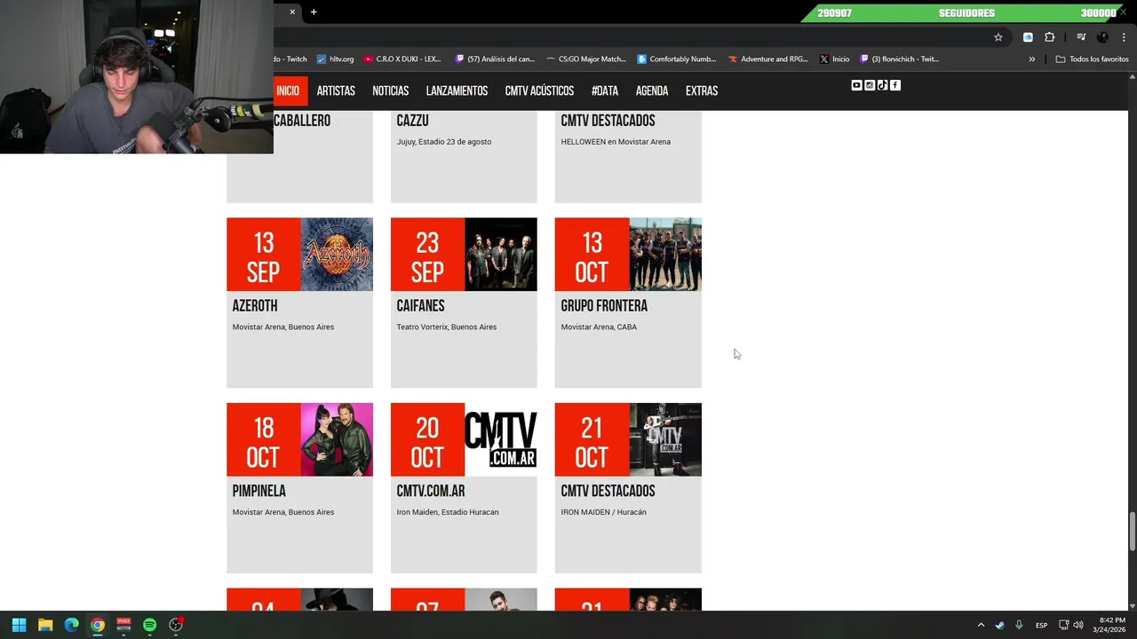Open the Comfortably Numb bookmark
This screenshot has width=1137, height=639.
[677, 59]
